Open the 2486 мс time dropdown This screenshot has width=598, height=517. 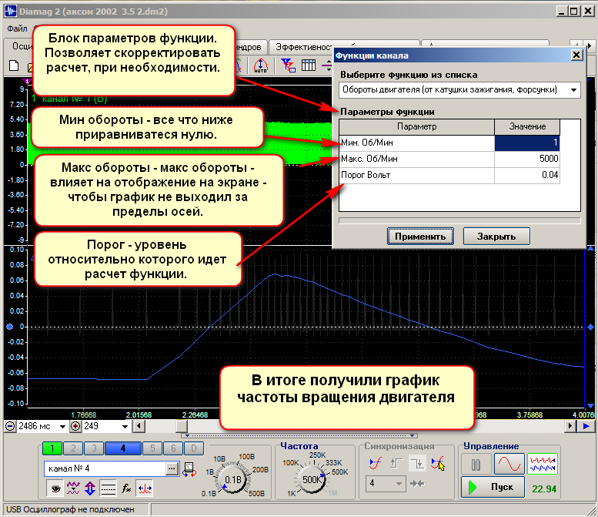click(x=62, y=427)
